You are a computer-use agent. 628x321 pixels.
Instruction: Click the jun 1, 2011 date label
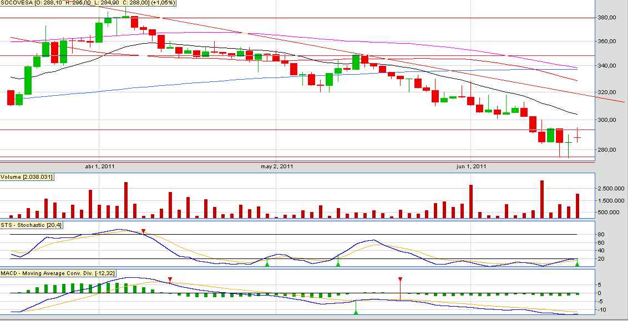[x=472, y=166]
